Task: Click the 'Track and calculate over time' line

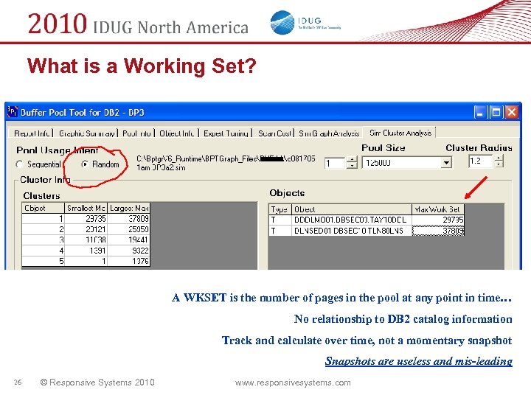Action: tap(367, 340)
